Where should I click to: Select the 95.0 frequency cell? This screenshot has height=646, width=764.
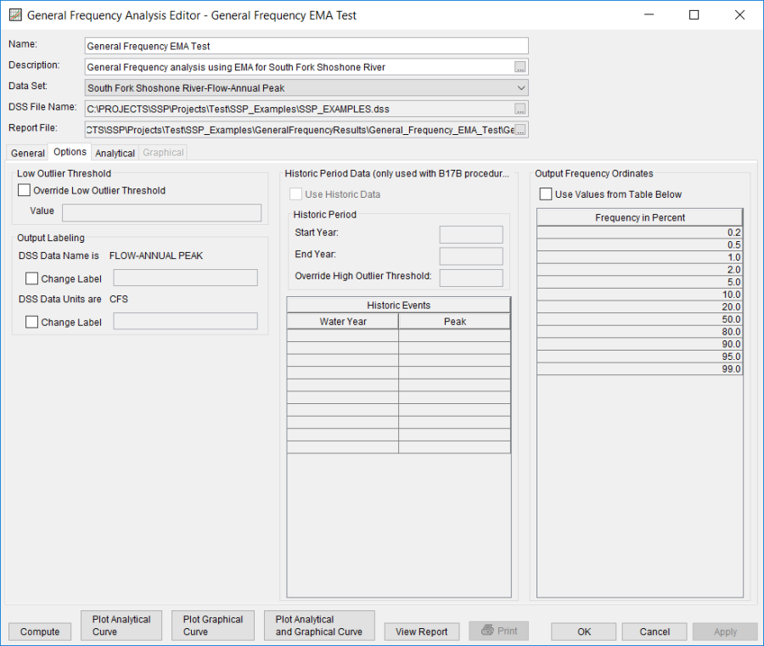pyautogui.click(x=640, y=357)
